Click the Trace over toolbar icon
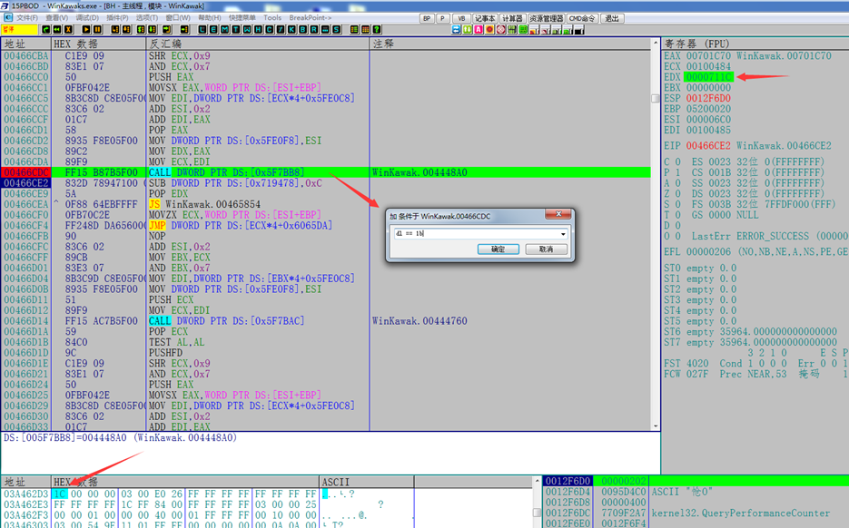 pyautogui.click(x=153, y=29)
